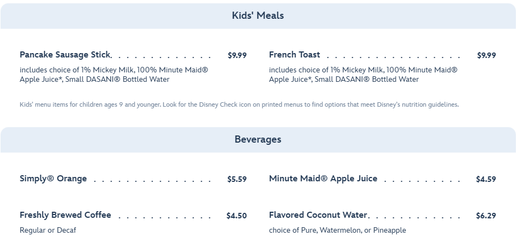Select the Freshly Brewed Coffee item name
This screenshot has height=246, width=517.
coord(65,215)
